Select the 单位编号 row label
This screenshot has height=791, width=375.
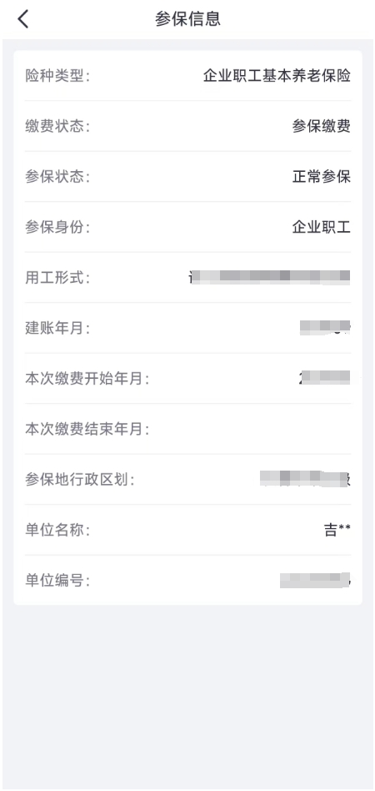57,580
